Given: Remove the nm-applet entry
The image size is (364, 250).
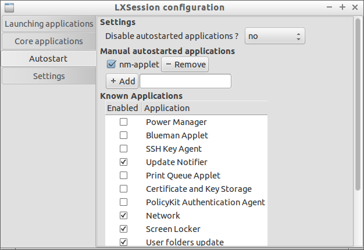Looking at the screenshot, I should pyautogui.click(x=185, y=65).
